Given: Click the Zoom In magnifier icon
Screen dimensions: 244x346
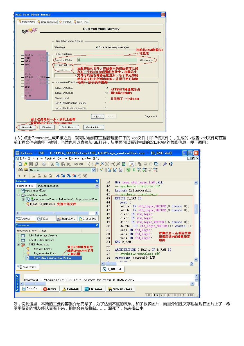Looking at the screenshot, I should click(96, 164).
